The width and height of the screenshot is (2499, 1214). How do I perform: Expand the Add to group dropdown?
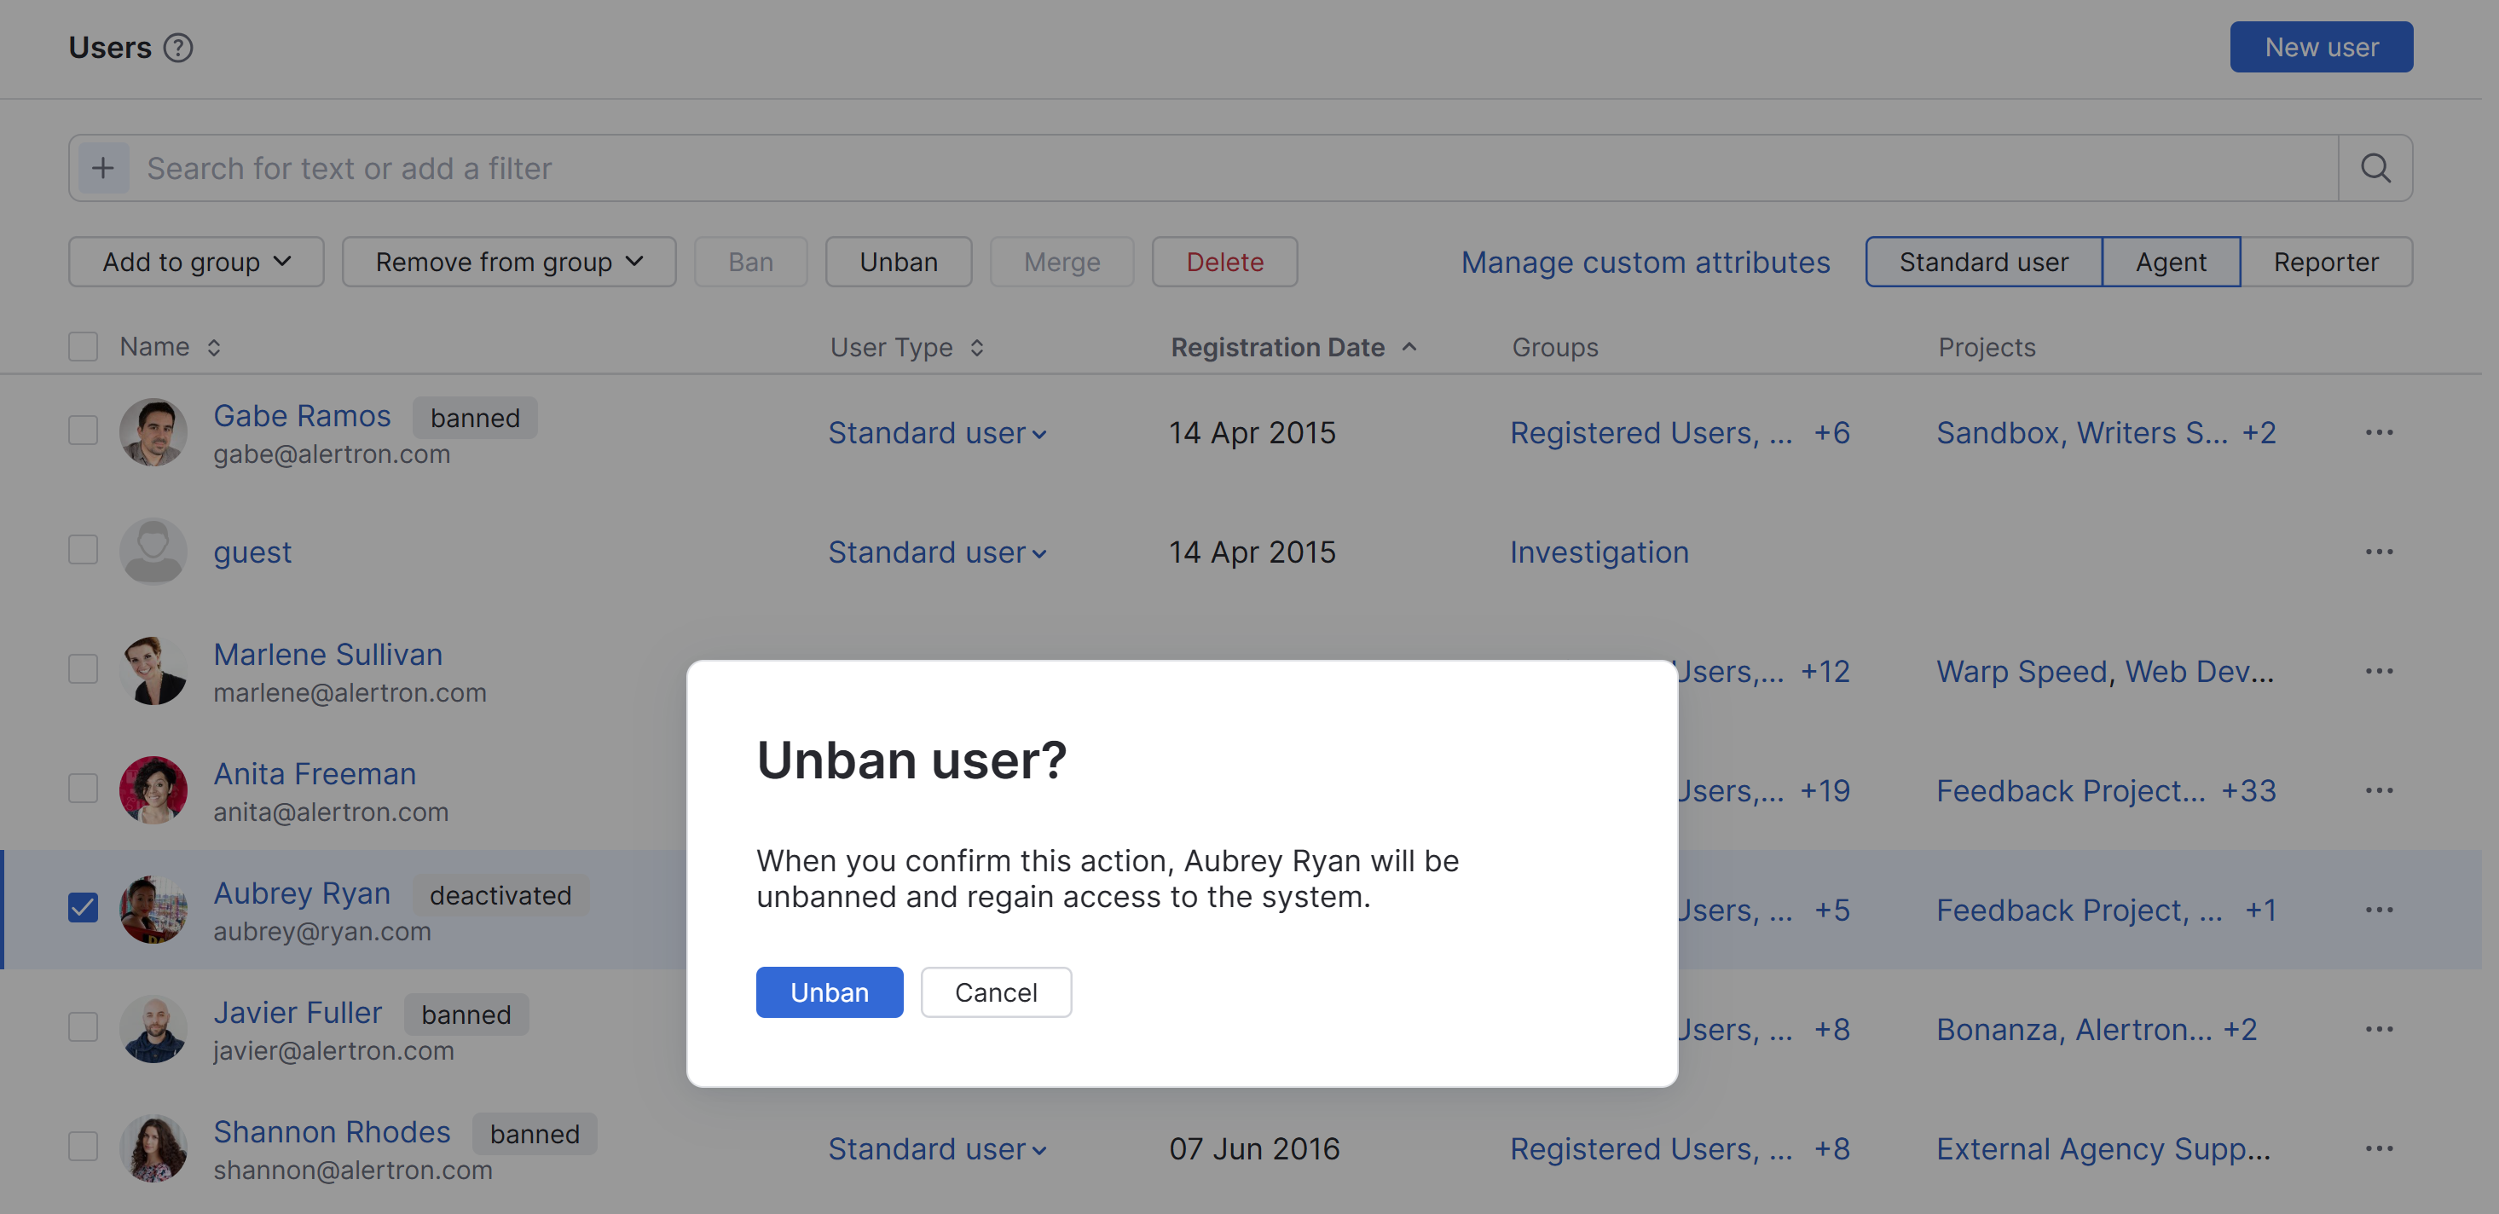[x=196, y=262]
